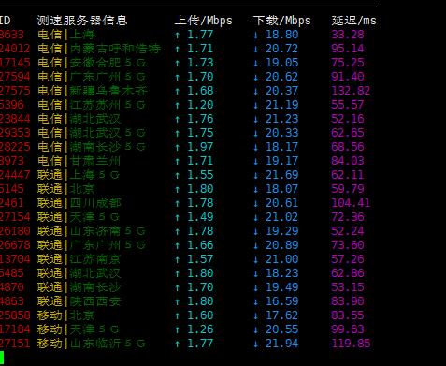
Task: Click latency value 75.25
Action: point(348,63)
